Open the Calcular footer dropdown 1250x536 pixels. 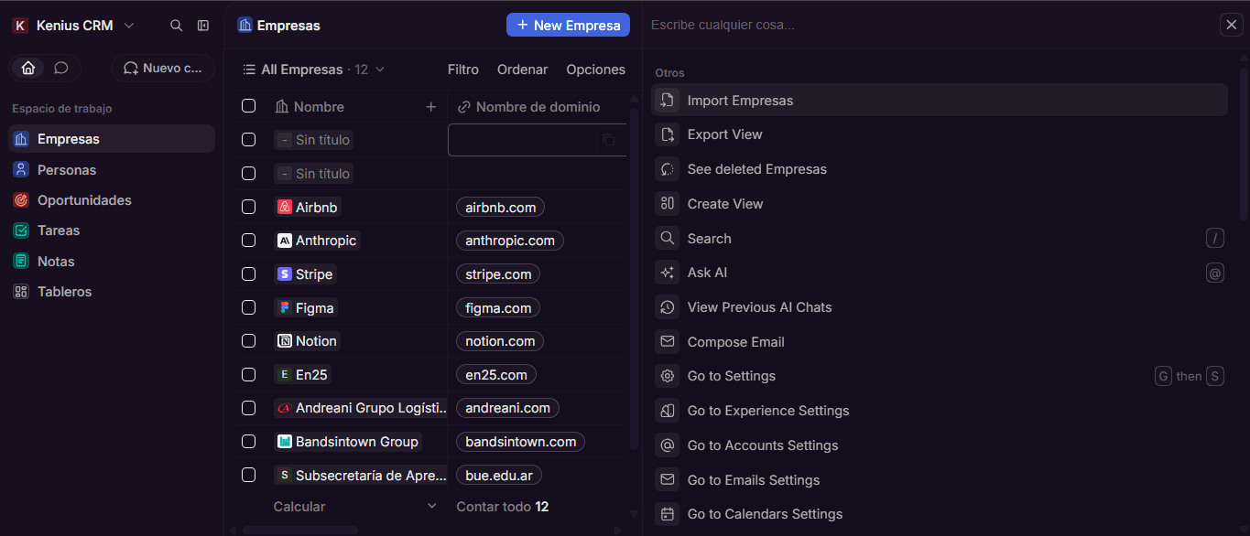(355, 507)
